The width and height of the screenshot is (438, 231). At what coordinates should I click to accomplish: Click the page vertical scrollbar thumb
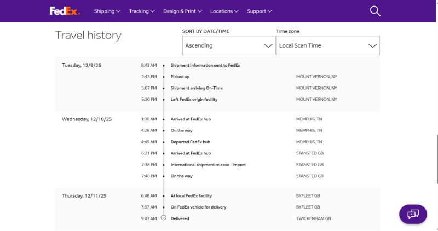[437, 159]
